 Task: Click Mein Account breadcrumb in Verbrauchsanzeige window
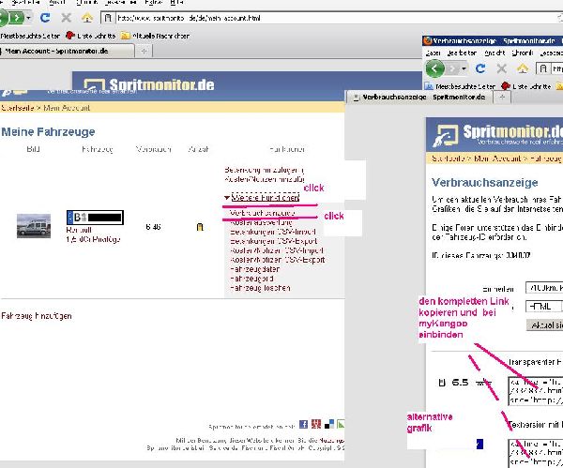pos(497,159)
